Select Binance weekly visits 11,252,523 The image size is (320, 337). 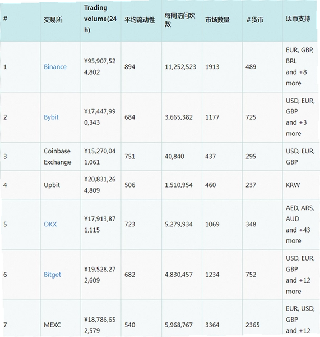[x=180, y=67]
